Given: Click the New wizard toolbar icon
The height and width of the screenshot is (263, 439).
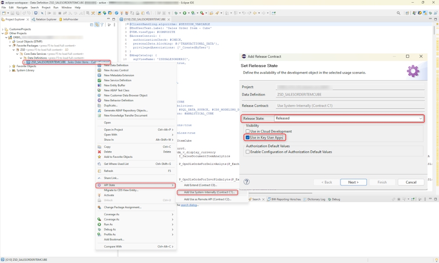Looking at the screenshot, I should pos(4,14).
